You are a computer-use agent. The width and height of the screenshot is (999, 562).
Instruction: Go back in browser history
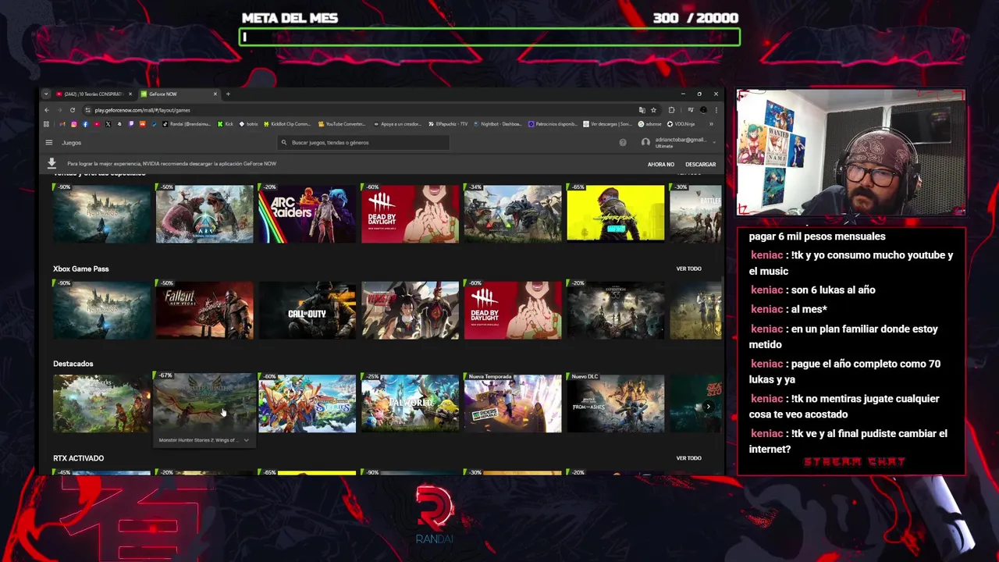coord(47,110)
